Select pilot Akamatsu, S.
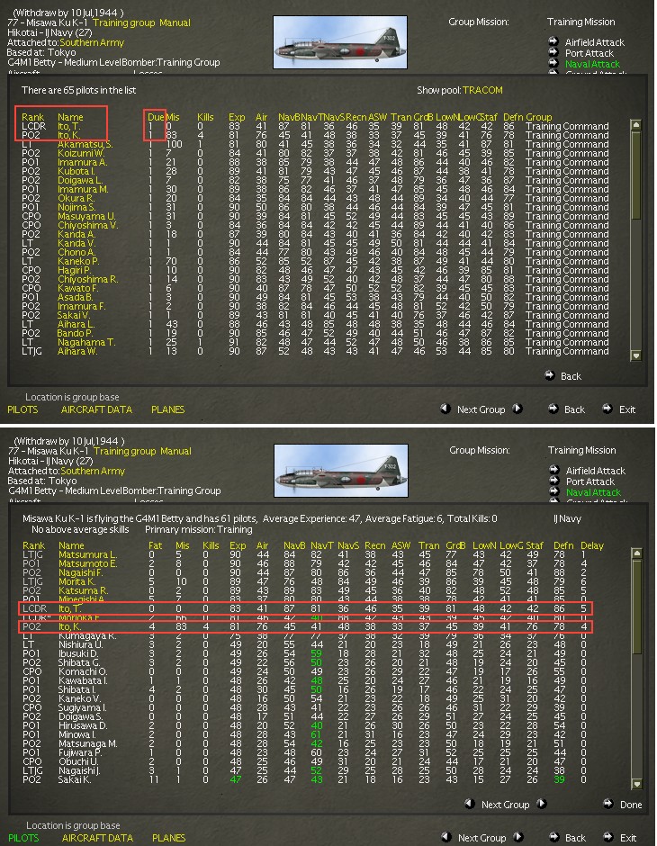 click(x=85, y=144)
